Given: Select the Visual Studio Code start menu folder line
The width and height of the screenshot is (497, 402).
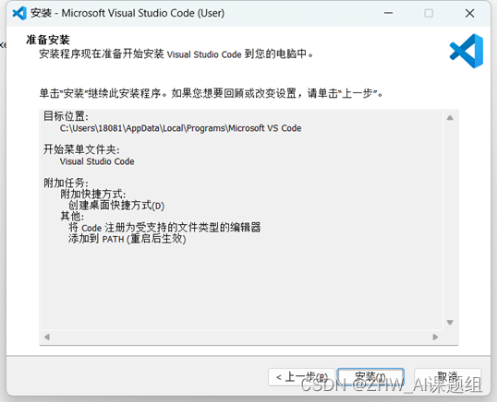Looking at the screenshot, I should [97, 161].
